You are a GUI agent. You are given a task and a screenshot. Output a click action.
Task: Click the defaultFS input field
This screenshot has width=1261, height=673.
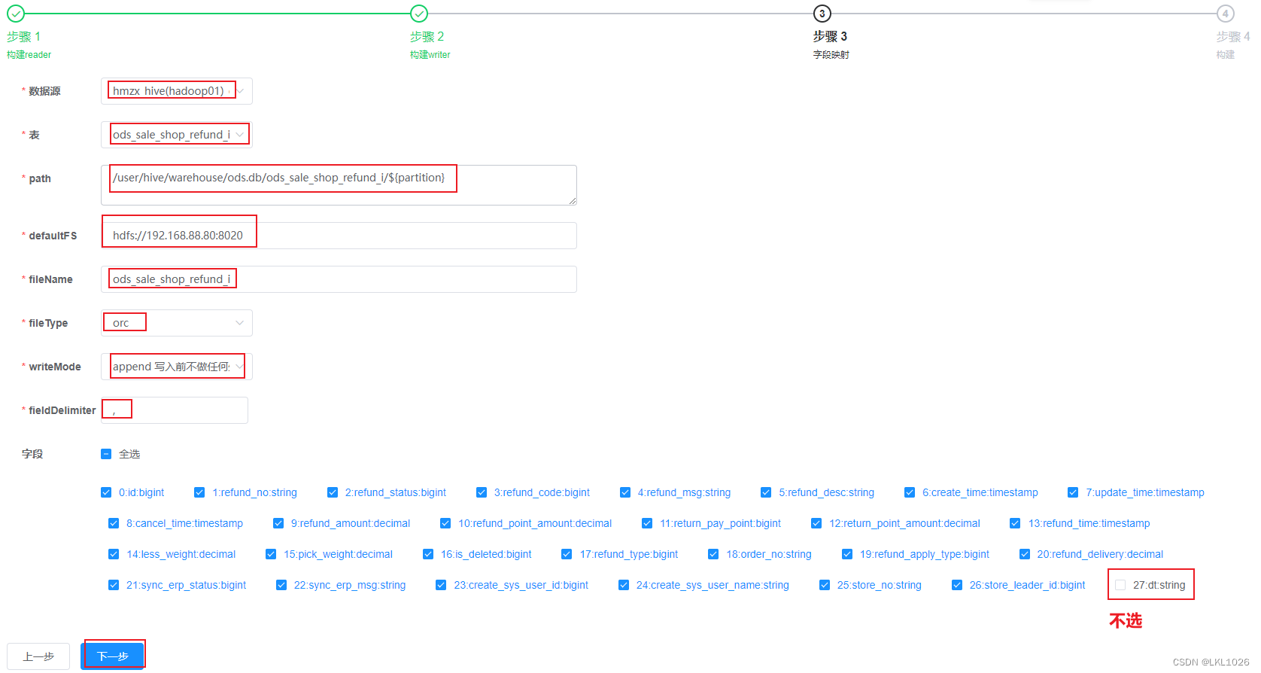point(339,236)
